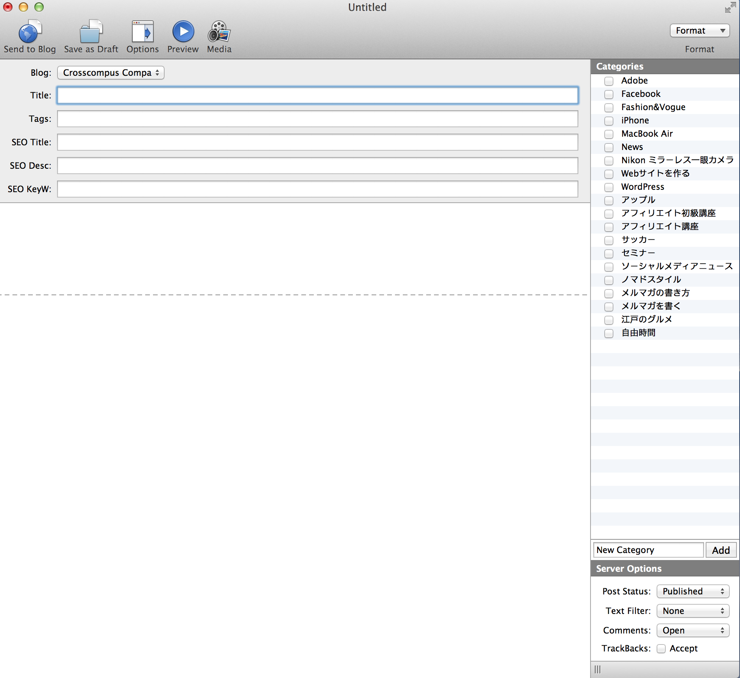The image size is (740, 678).
Task: Check the iPhone category
Action: (x=609, y=121)
